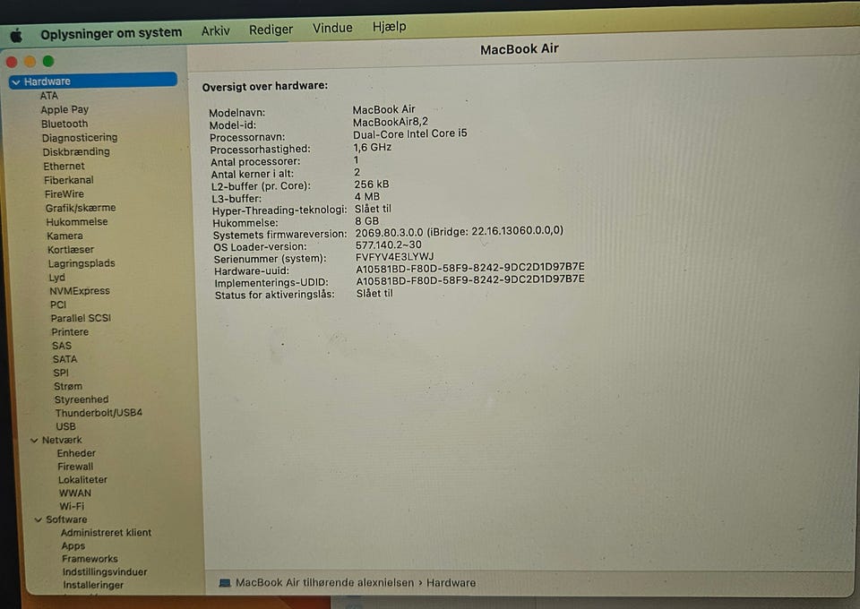Click the Oversigt over hardware heading
860x609 pixels.
(265, 86)
